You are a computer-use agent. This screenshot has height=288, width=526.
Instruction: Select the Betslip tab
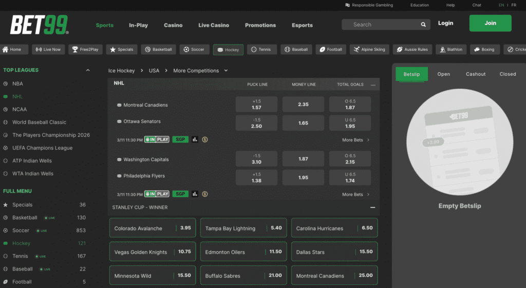(x=411, y=74)
